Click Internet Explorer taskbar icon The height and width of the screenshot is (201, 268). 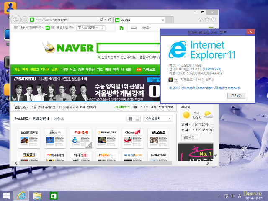click(x=21, y=196)
